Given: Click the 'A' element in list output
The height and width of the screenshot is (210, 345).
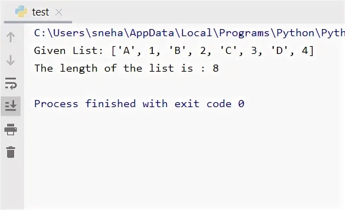Looking at the screenshot, I should click(126, 51).
